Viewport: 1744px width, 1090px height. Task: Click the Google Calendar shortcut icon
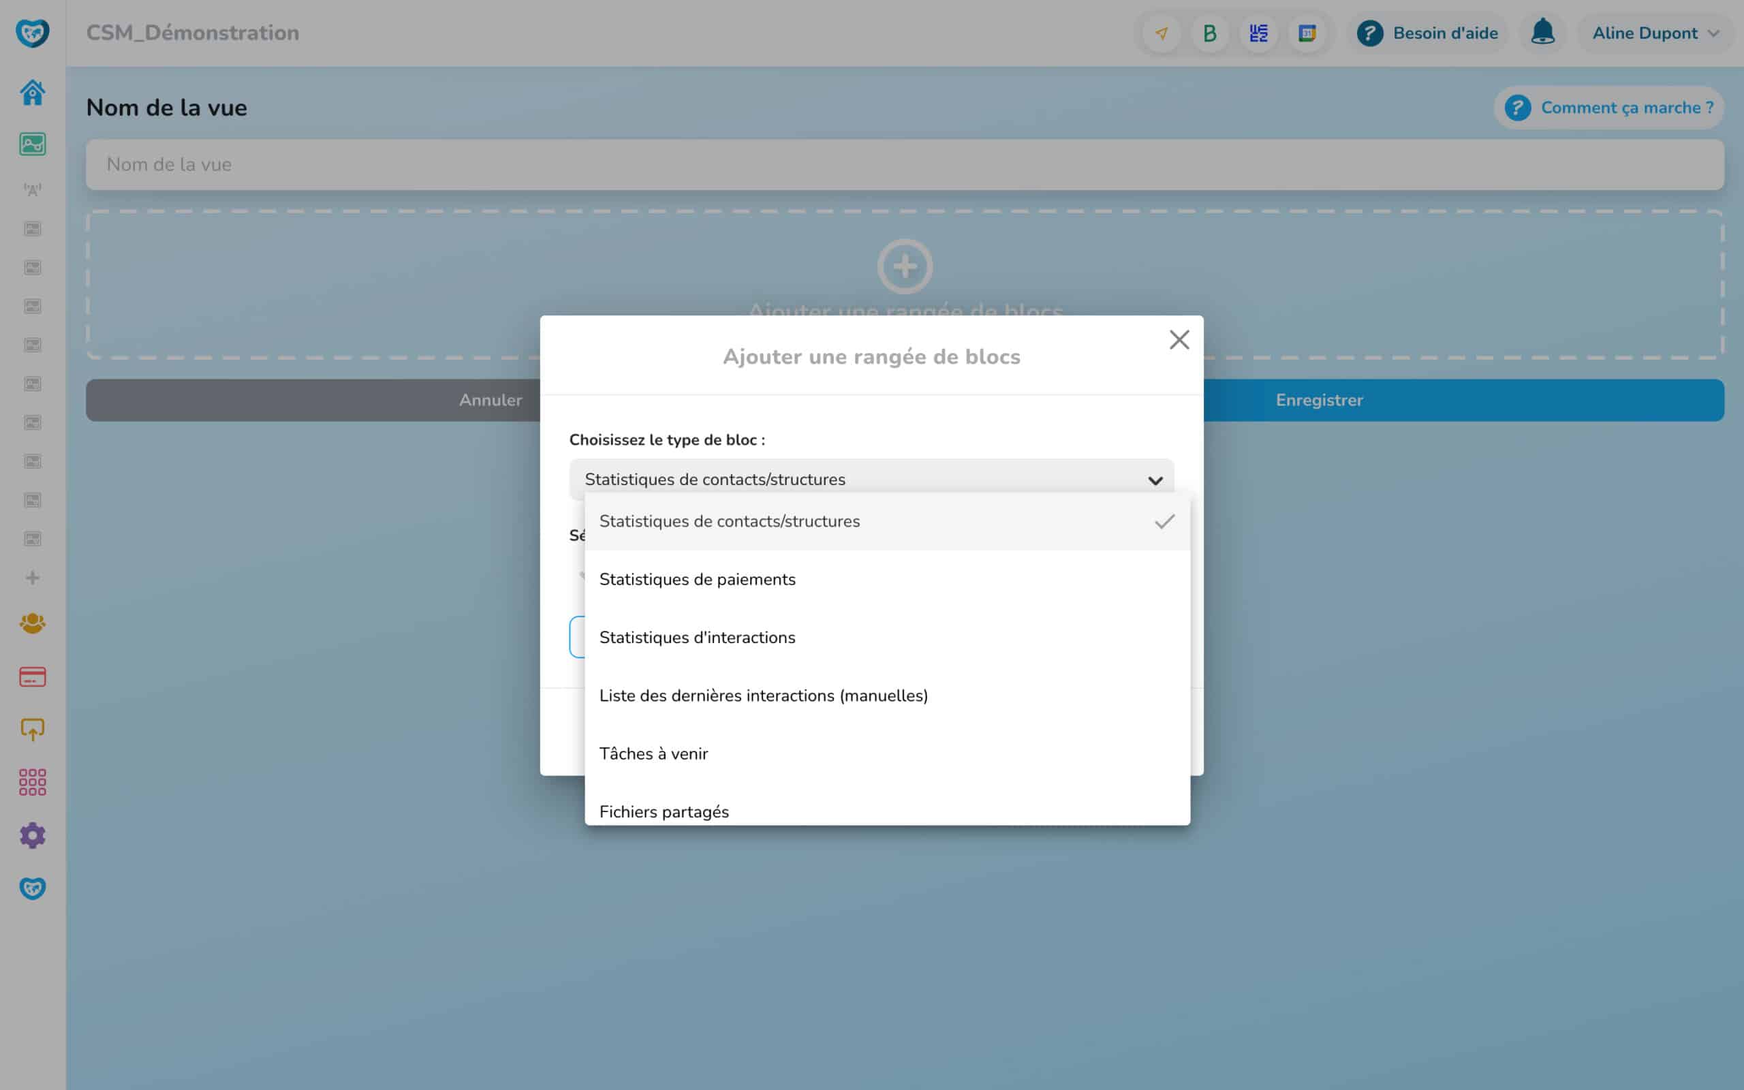[1307, 33]
